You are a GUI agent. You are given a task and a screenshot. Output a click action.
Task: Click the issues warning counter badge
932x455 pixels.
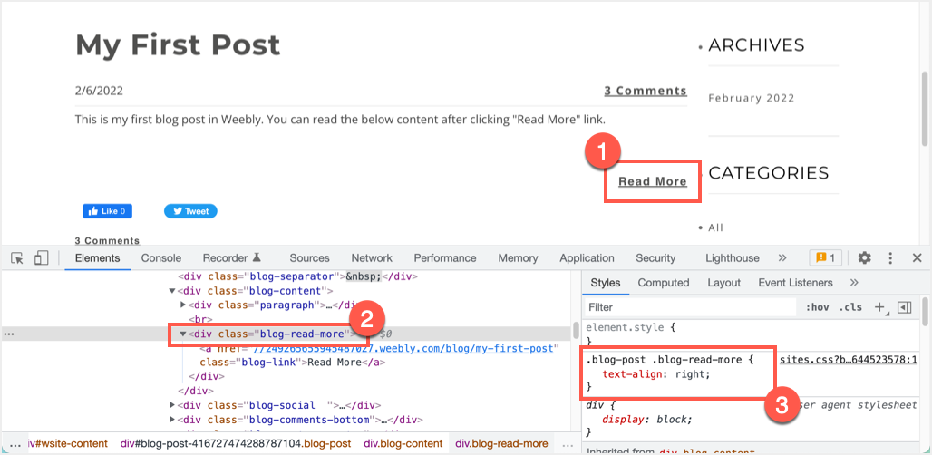pos(825,258)
